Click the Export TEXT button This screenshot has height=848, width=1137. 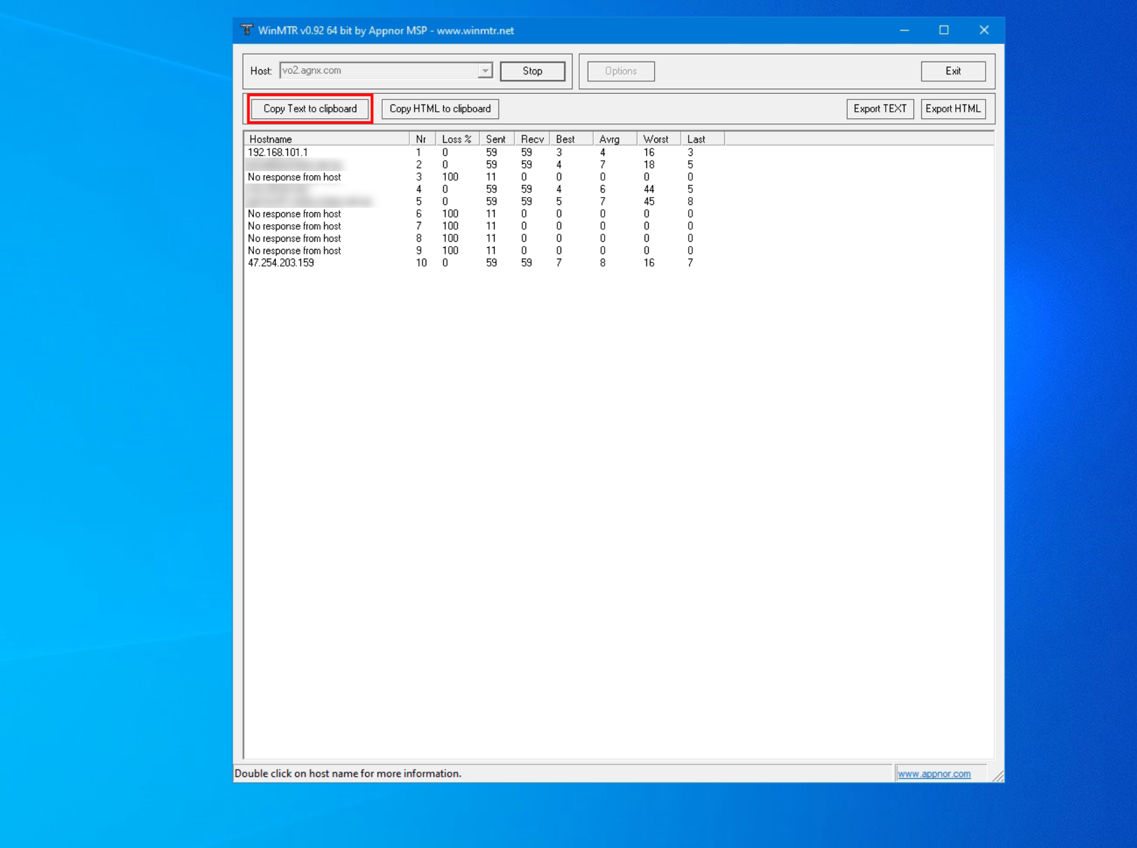pyautogui.click(x=879, y=109)
